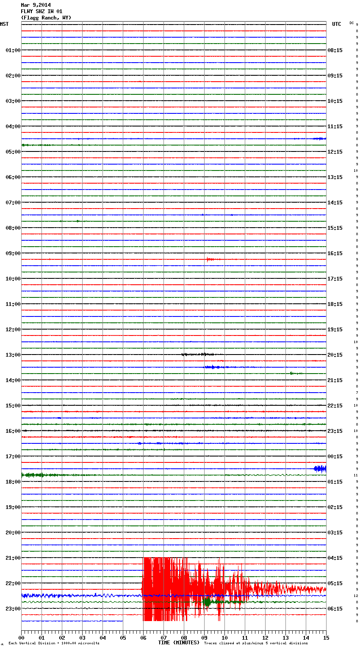Click the "UTC" time zone header

337,24
